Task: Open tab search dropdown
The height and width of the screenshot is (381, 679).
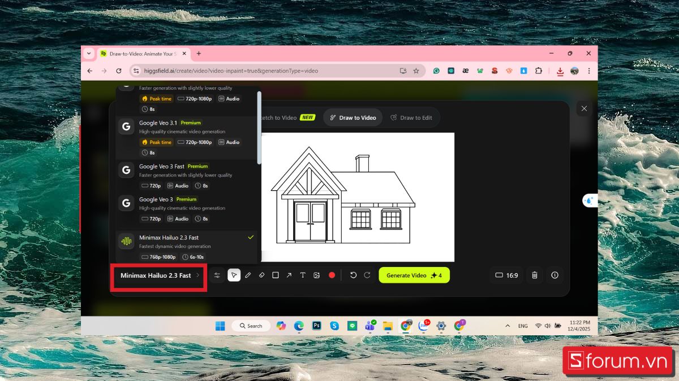Action: [x=89, y=54]
